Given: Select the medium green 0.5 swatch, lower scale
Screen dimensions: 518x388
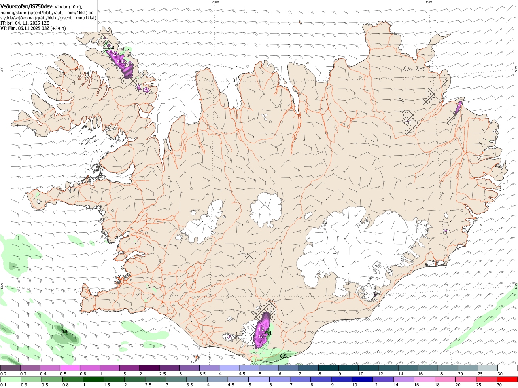Looking at the screenshot, I should (x=52, y=379).
